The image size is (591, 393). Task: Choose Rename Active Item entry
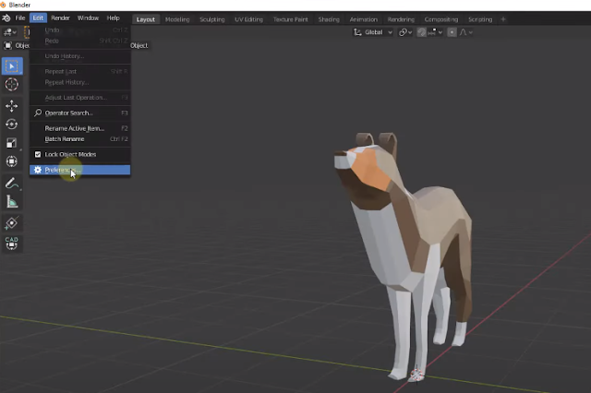(x=80, y=128)
